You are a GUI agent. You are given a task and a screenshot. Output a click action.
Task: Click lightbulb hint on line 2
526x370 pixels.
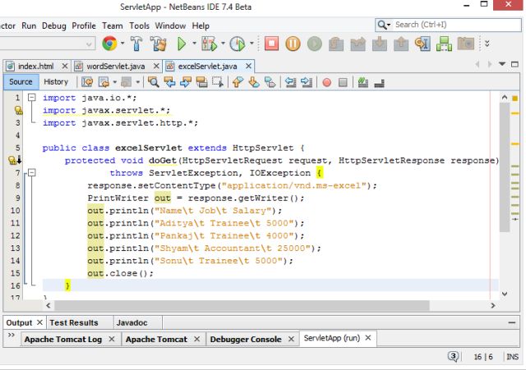pos(18,110)
